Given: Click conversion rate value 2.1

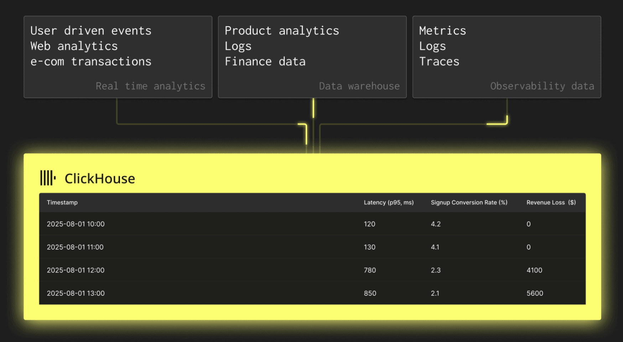Looking at the screenshot, I should [435, 294].
